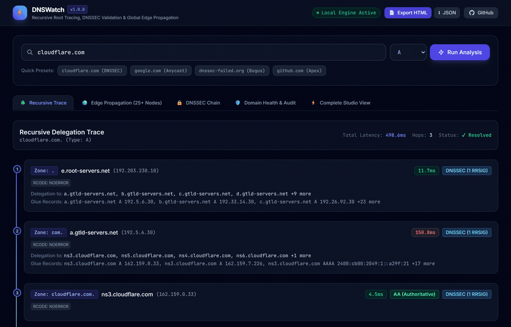Export results via the JSON button
This screenshot has width=511, height=327.
[447, 13]
